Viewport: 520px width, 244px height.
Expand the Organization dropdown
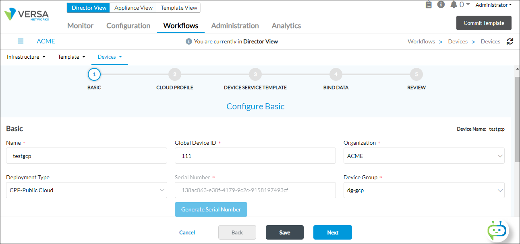[x=424, y=156]
